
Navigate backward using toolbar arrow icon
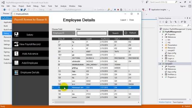point(4,10)
